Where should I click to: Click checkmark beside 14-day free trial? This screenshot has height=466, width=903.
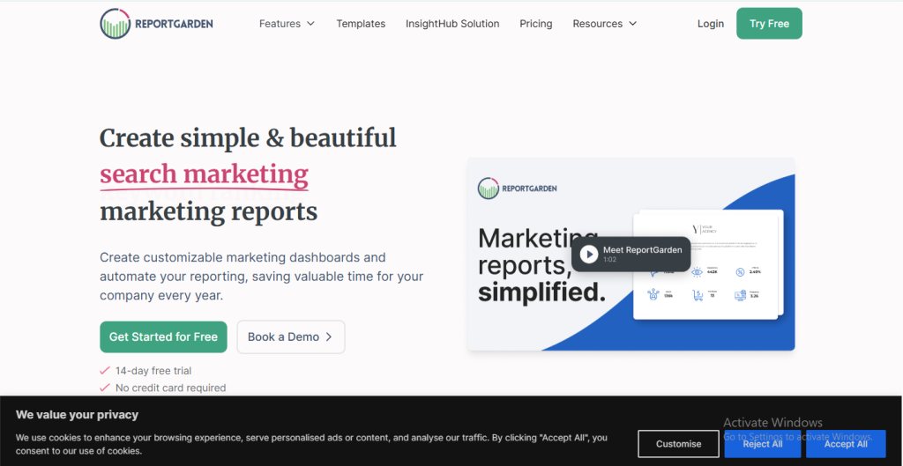pyautogui.click(x=105, y=371)
